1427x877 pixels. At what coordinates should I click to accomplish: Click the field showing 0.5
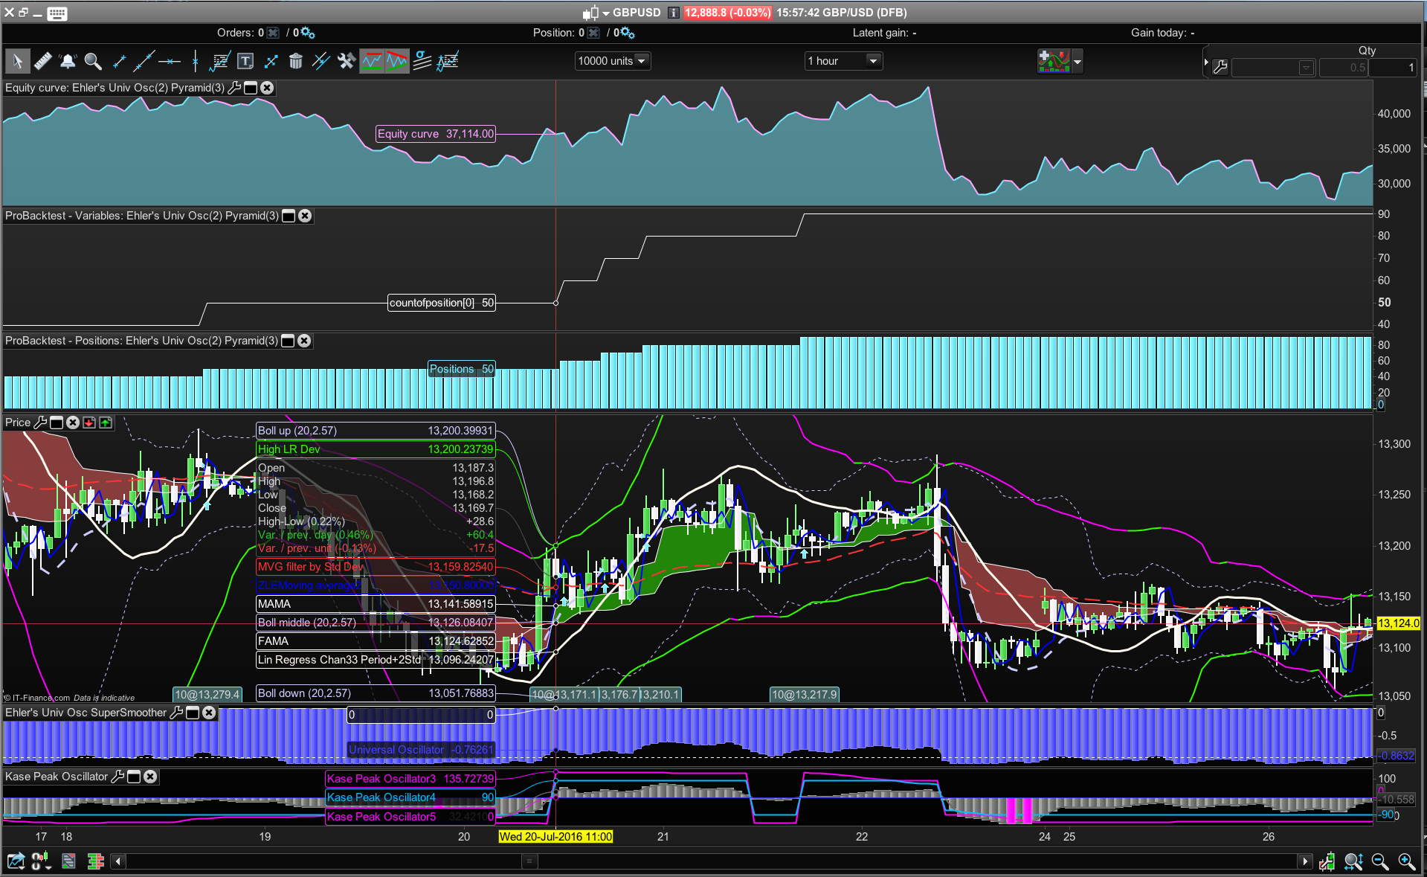(x=1344, y=68)
